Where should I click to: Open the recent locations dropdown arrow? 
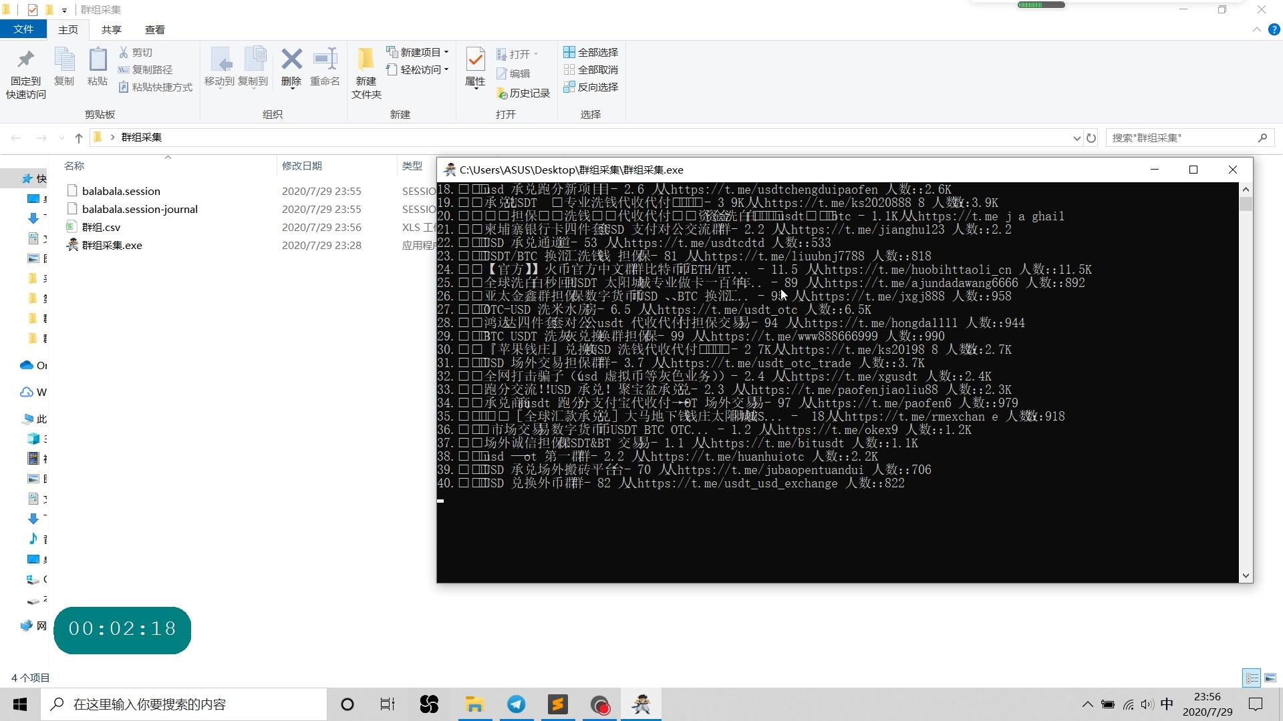tap(61, 138)
